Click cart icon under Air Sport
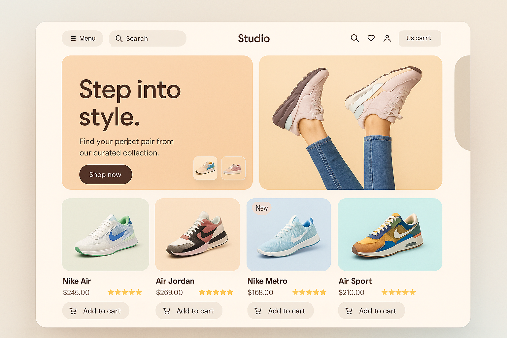Image resolution: width=507 pixels, height=338 pixels. pos(349,311)
